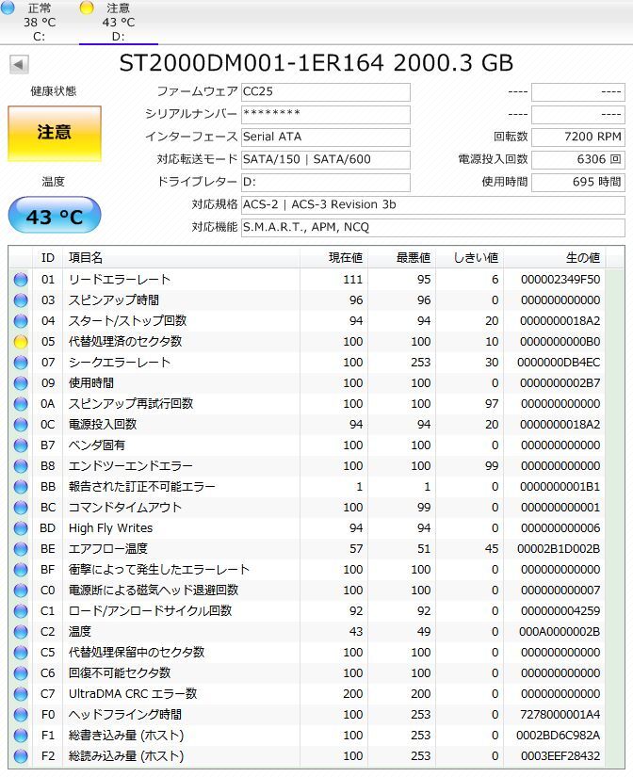Click raw value 0000000000B0

tap(560, 342)
